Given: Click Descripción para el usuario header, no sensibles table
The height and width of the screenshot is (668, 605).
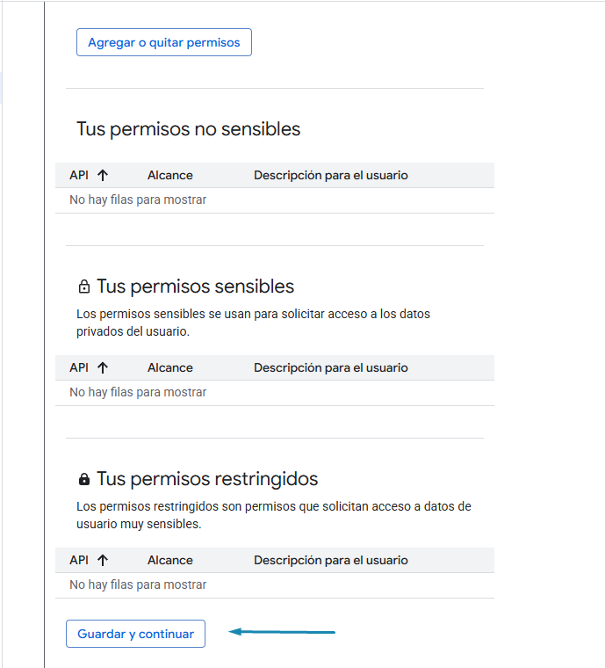Looking at the screenshot, I should coord(331,175).
